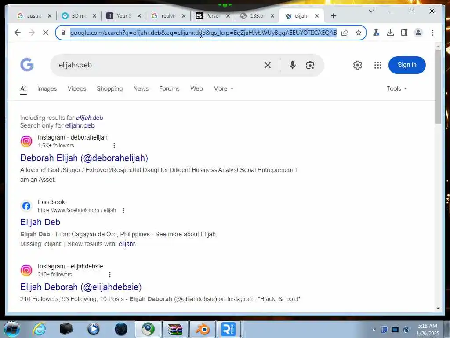This screenshot has height=338, width=450.
Task: Select the All results tab
Action: tap(24, 89)
